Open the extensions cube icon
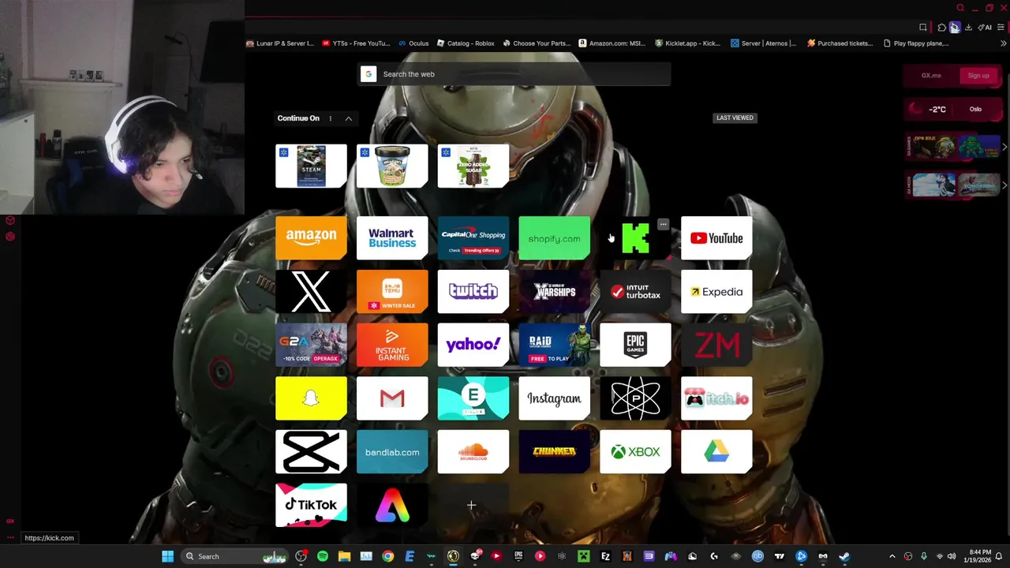The image size is (1010, 568). (941, 28)
